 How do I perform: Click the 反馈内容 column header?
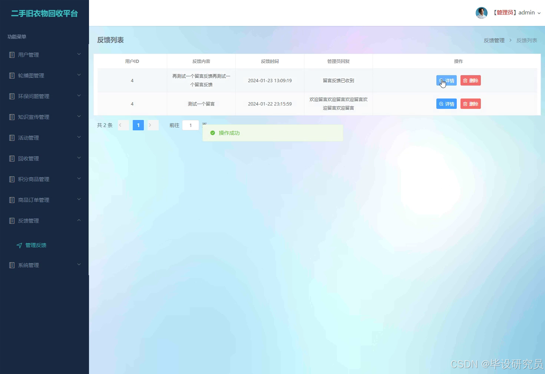click(201, 61)
